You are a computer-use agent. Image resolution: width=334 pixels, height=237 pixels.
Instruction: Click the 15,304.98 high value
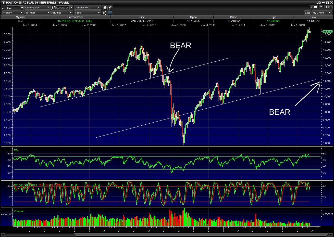[x=273, y=21]
